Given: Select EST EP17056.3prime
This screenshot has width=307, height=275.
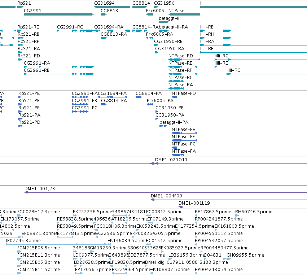Looking at the screenshot, I should [x=79, y=273].
